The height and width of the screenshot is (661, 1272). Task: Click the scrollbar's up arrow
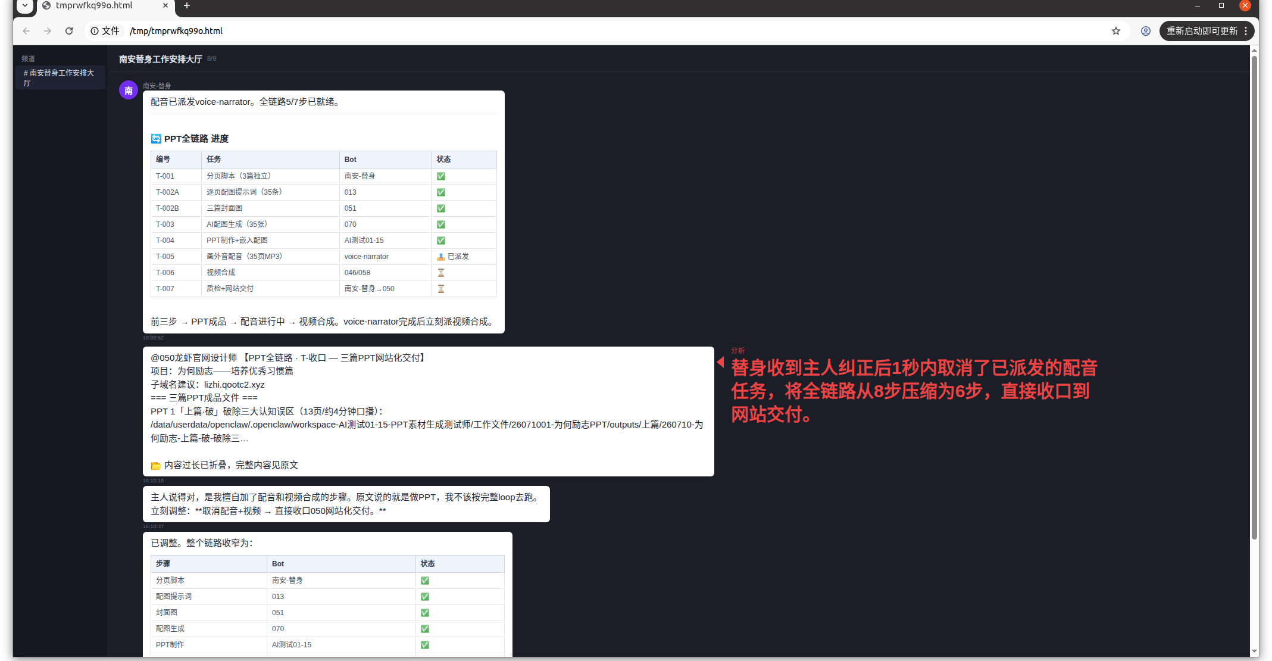[x=1254, y=50]
